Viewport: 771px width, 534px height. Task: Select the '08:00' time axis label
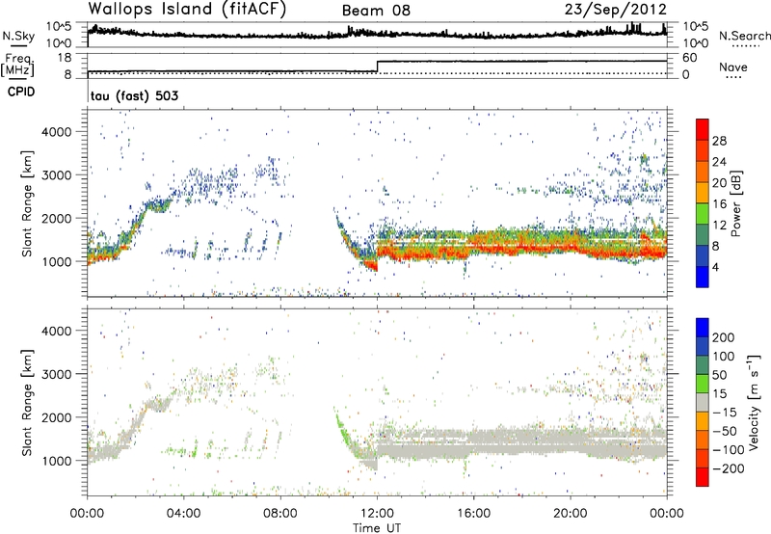[x=280, y=514]
